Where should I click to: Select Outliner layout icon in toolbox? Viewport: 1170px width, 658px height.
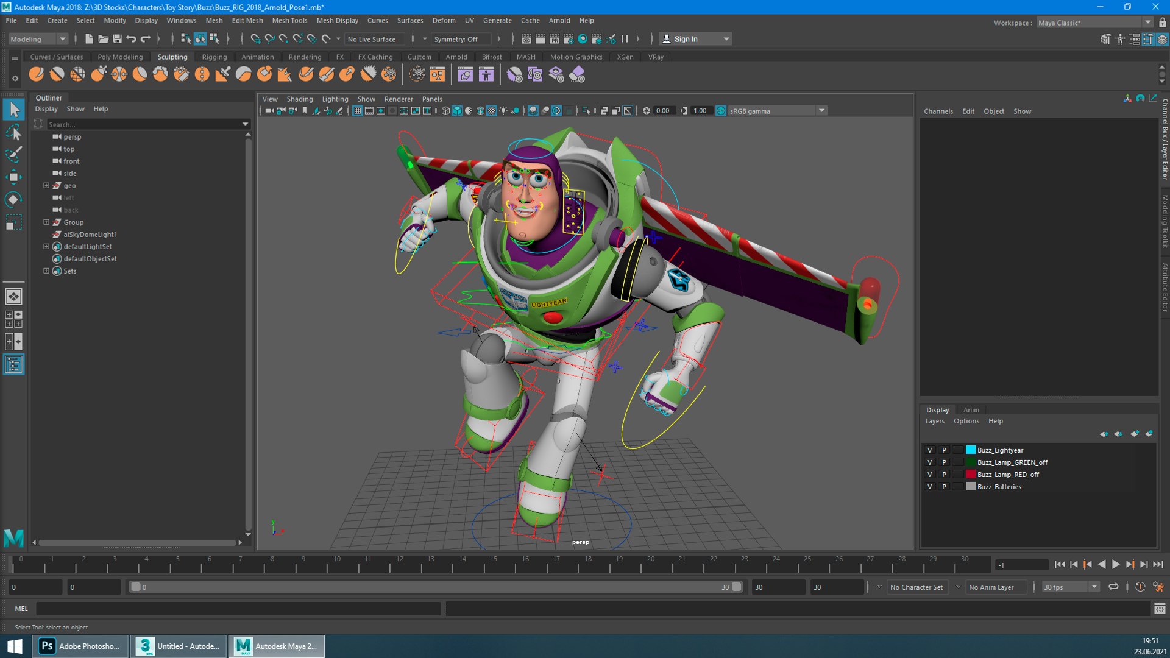pyautogui.click(x=13, y=364)
